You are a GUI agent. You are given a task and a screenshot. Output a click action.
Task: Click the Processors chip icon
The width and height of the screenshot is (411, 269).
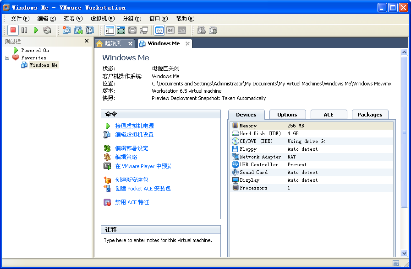tap(236, 188)
